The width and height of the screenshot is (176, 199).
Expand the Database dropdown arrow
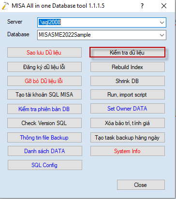point(162,35)
